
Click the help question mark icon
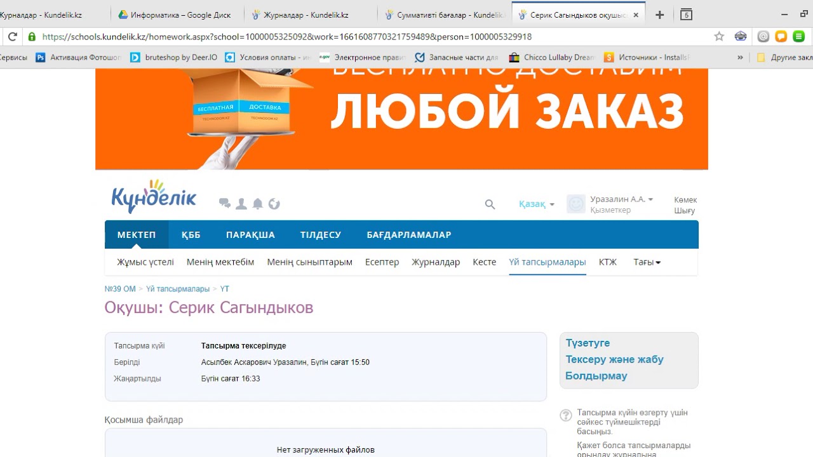tap(566, 416)
